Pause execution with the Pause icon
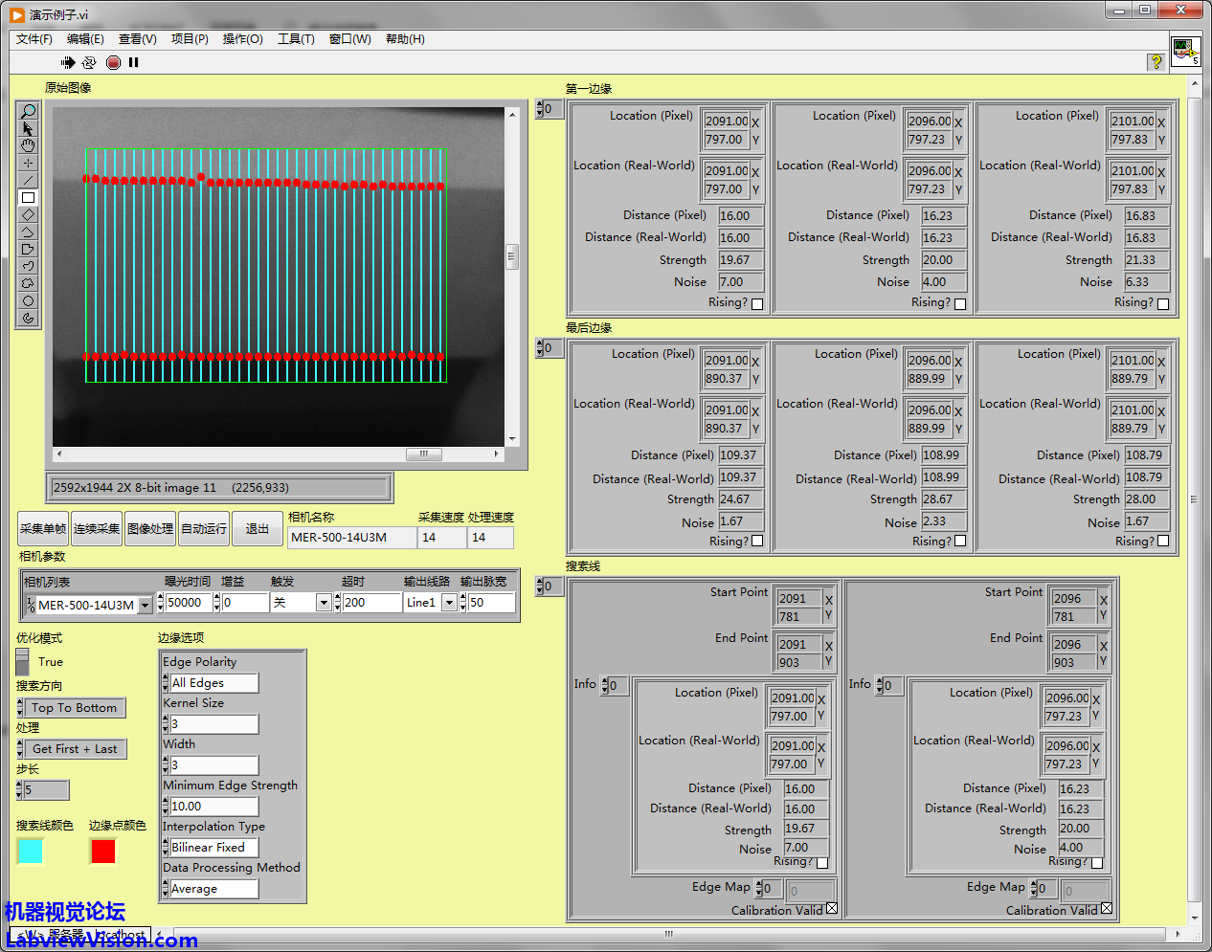 (134, 62)
